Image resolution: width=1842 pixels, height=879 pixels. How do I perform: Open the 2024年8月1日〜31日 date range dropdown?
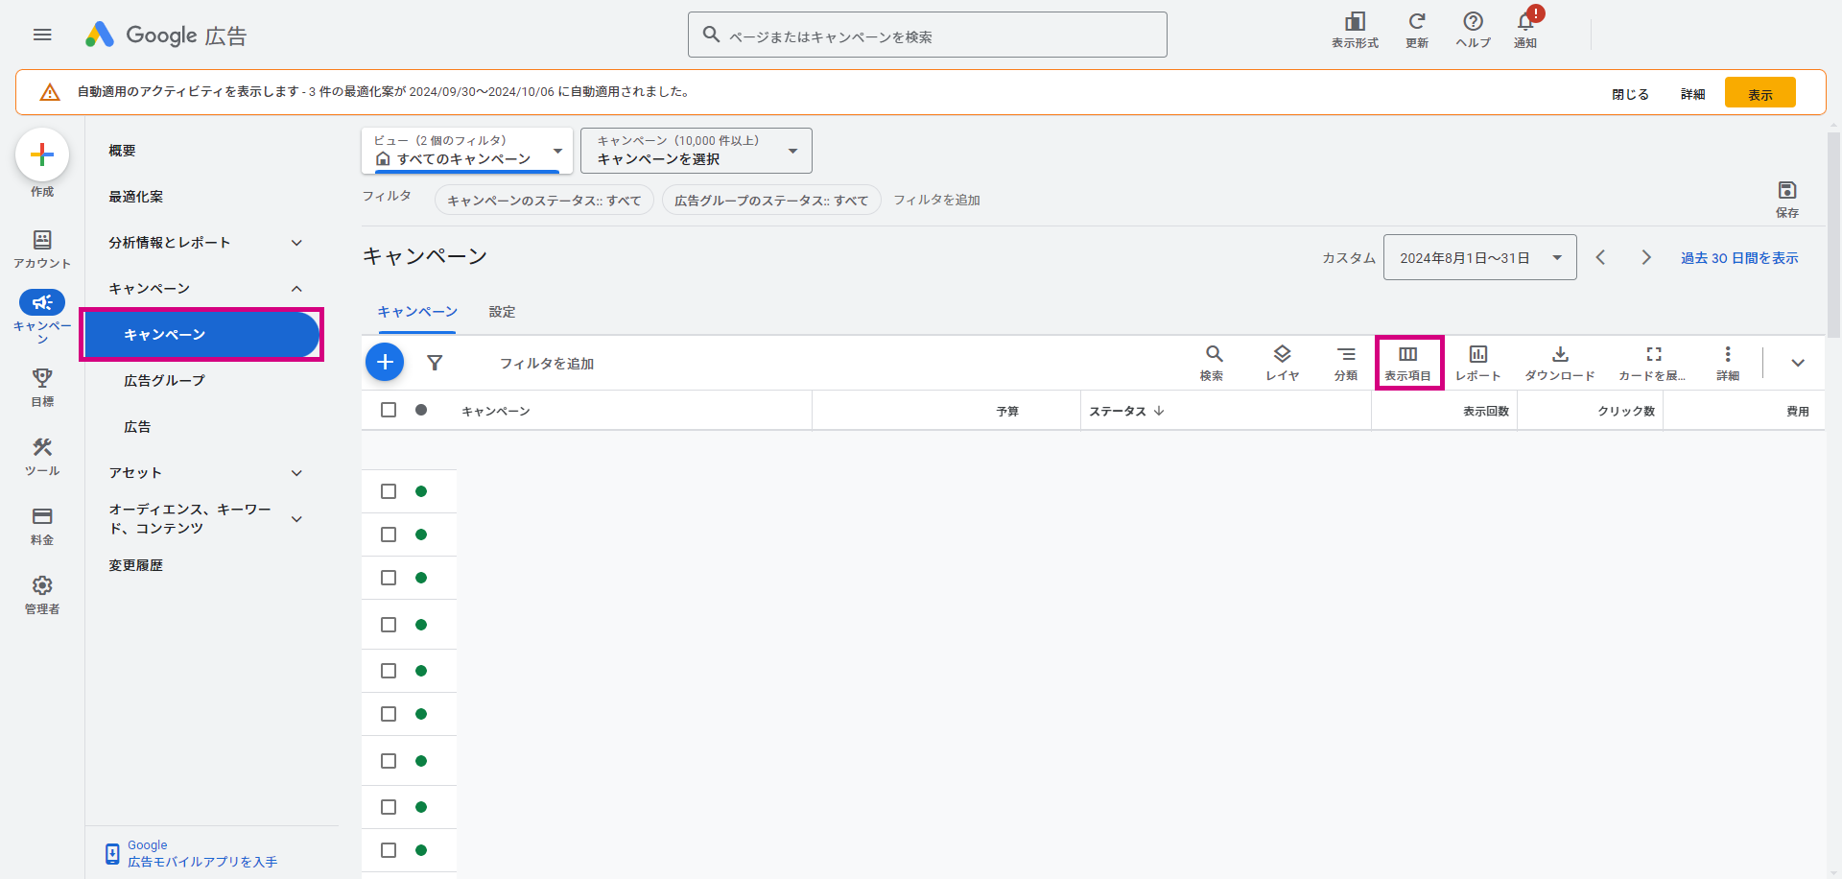(1479, 257)
